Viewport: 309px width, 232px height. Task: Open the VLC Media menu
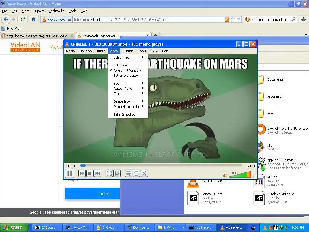[70, 51]
